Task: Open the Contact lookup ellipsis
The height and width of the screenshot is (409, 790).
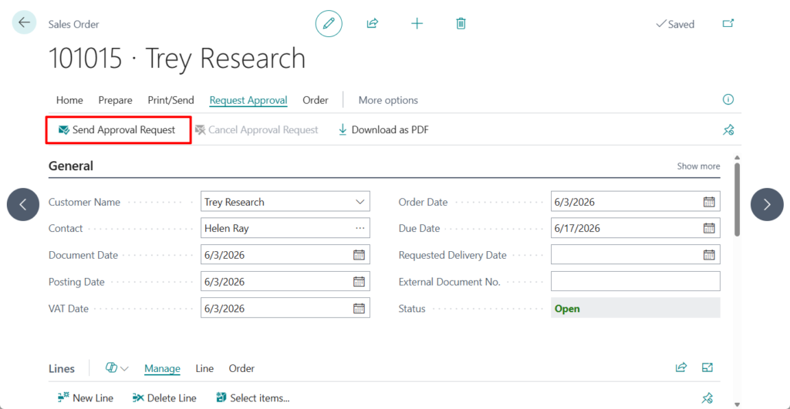Action: 360,229
